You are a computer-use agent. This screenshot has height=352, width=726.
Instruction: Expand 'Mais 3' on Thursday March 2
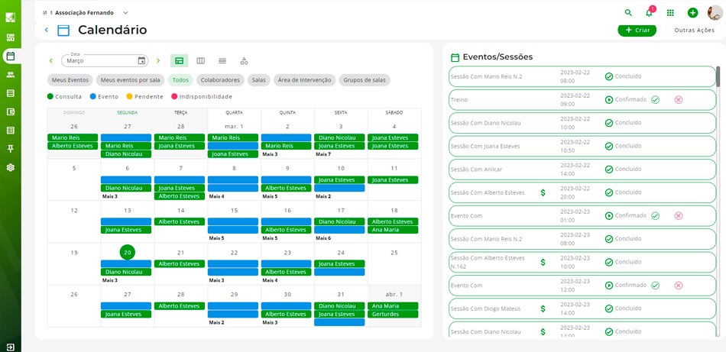(x=270, y=154)
